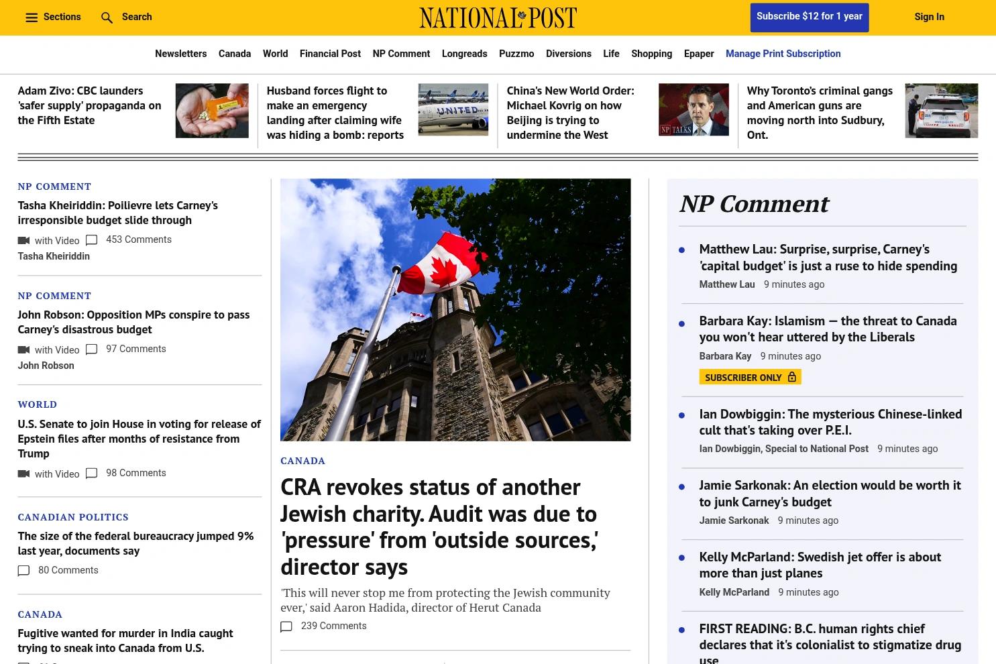The image size is (996, 664).
Task: Open Tasha Kheiriddin author byline
Action: [x=54, y=256]
